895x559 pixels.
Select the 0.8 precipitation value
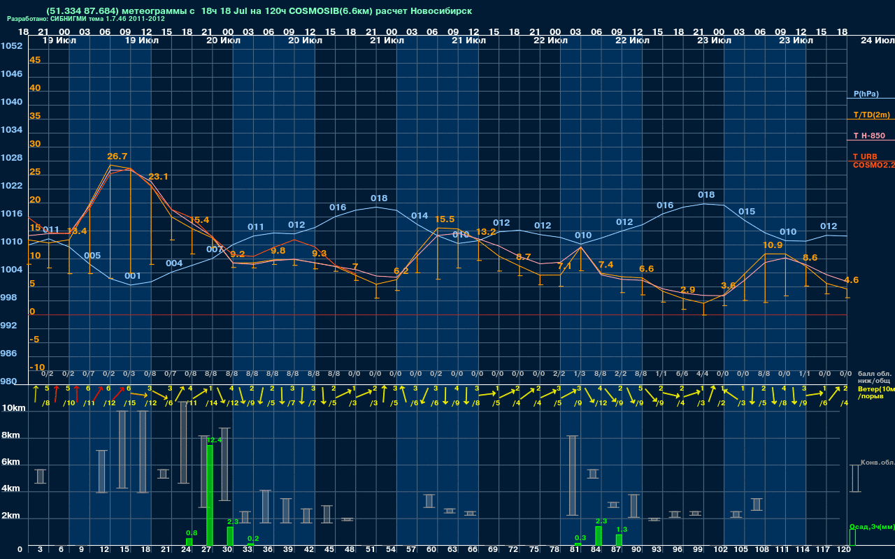(192, 533)
